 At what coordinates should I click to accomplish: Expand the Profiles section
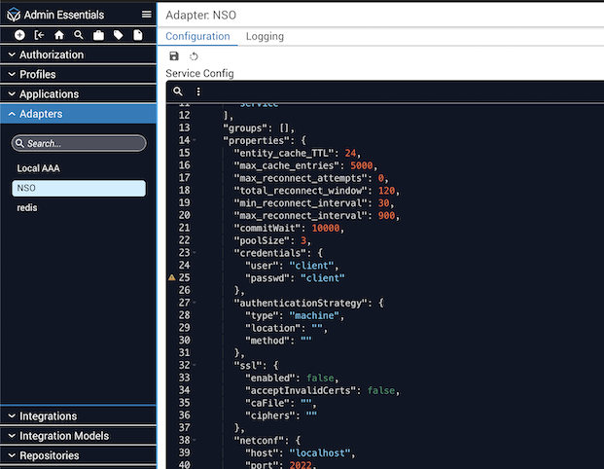78,75
